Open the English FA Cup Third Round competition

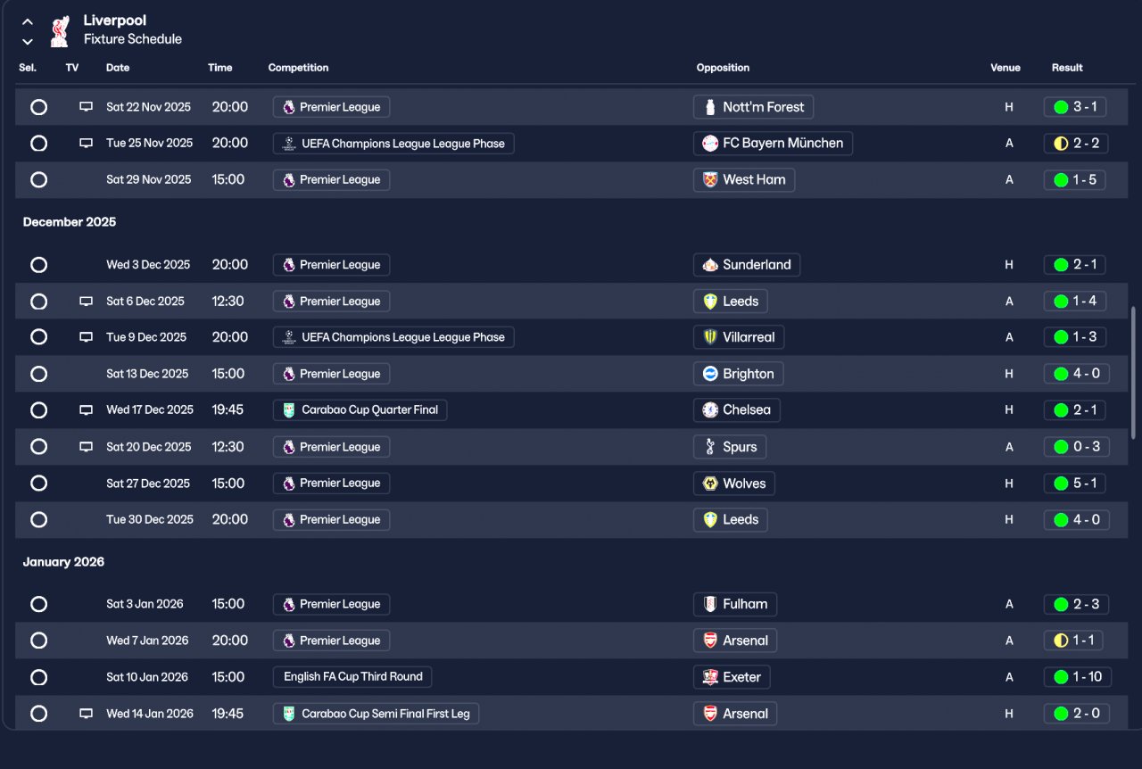click(352, 677)
